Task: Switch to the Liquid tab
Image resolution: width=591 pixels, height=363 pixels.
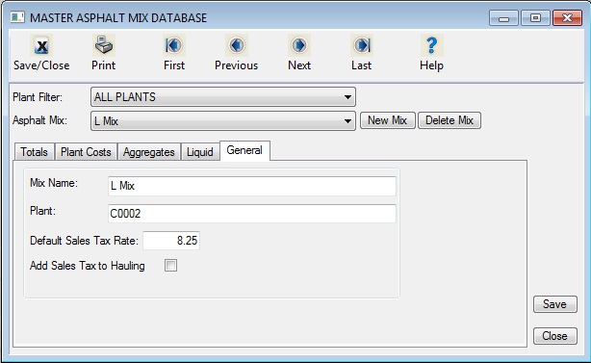Action: pos(200,152)
